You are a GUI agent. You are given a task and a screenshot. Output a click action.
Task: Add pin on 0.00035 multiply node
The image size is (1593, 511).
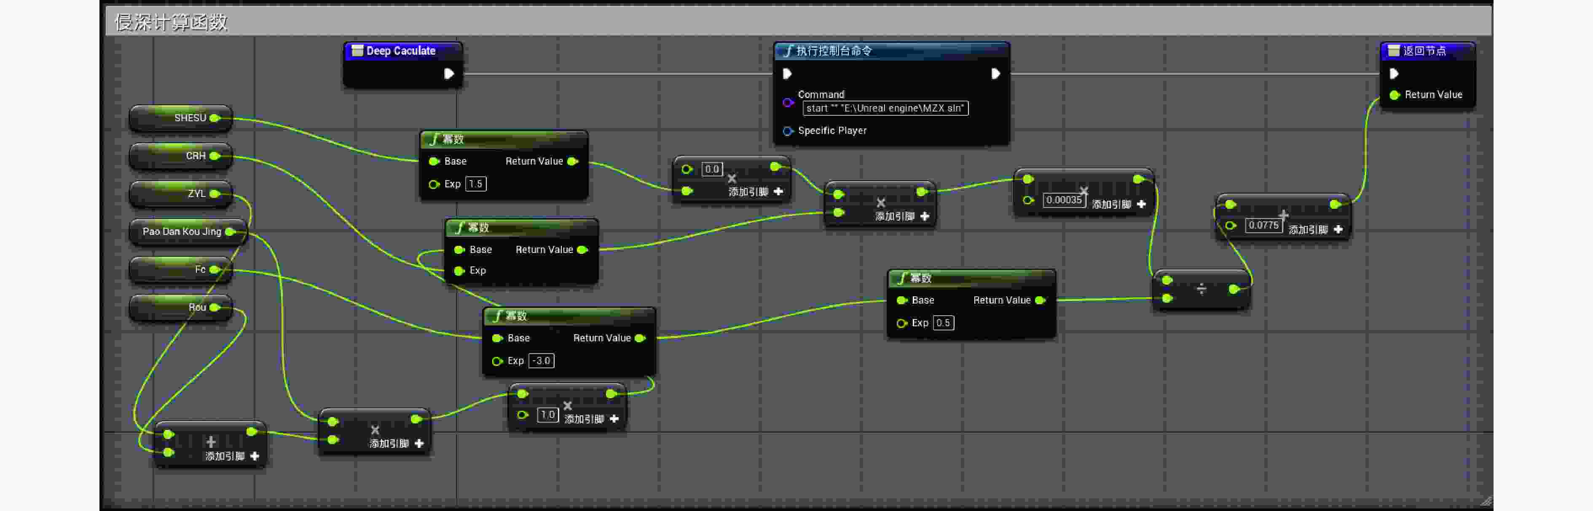coord(1142,205)
